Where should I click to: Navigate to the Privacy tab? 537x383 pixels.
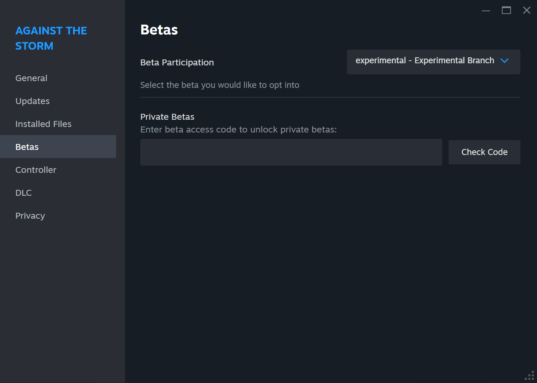30,216
